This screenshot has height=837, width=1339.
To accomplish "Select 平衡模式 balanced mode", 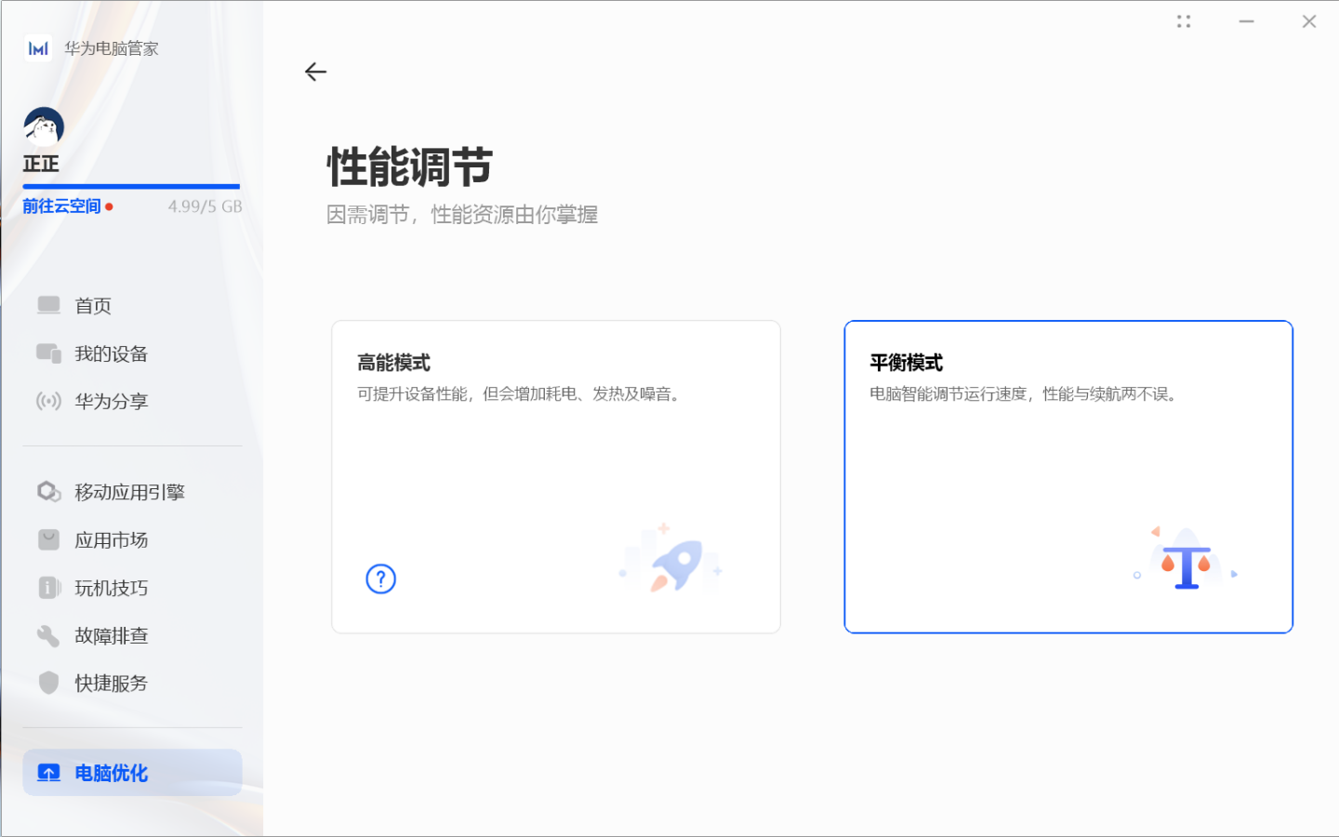I will click(1067, 476).
